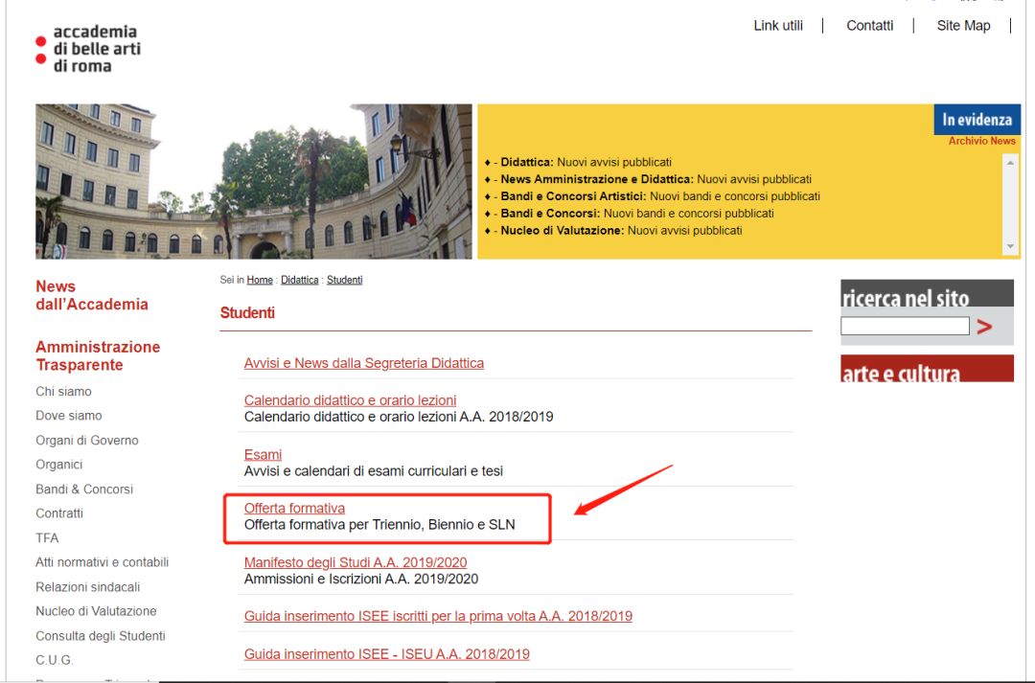Open the Archivio News link
This screenshot has width=1035, height=683.
point(981,141)
